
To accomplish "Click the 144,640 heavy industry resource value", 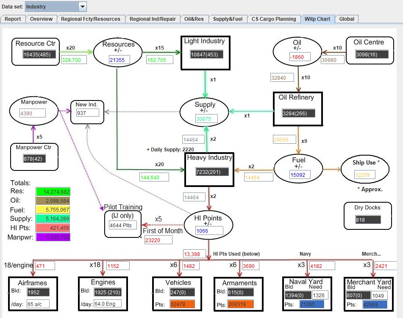I will click(x=154, y=177).
